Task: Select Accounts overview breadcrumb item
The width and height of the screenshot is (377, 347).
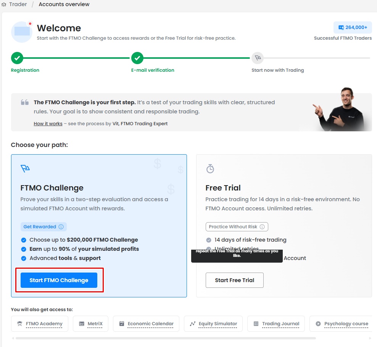Action: (64, 5)
